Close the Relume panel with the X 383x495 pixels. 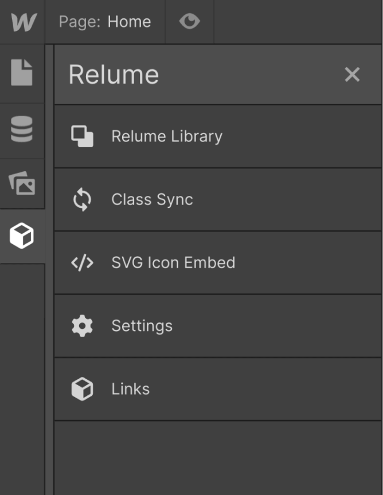[x=352, y=74]
